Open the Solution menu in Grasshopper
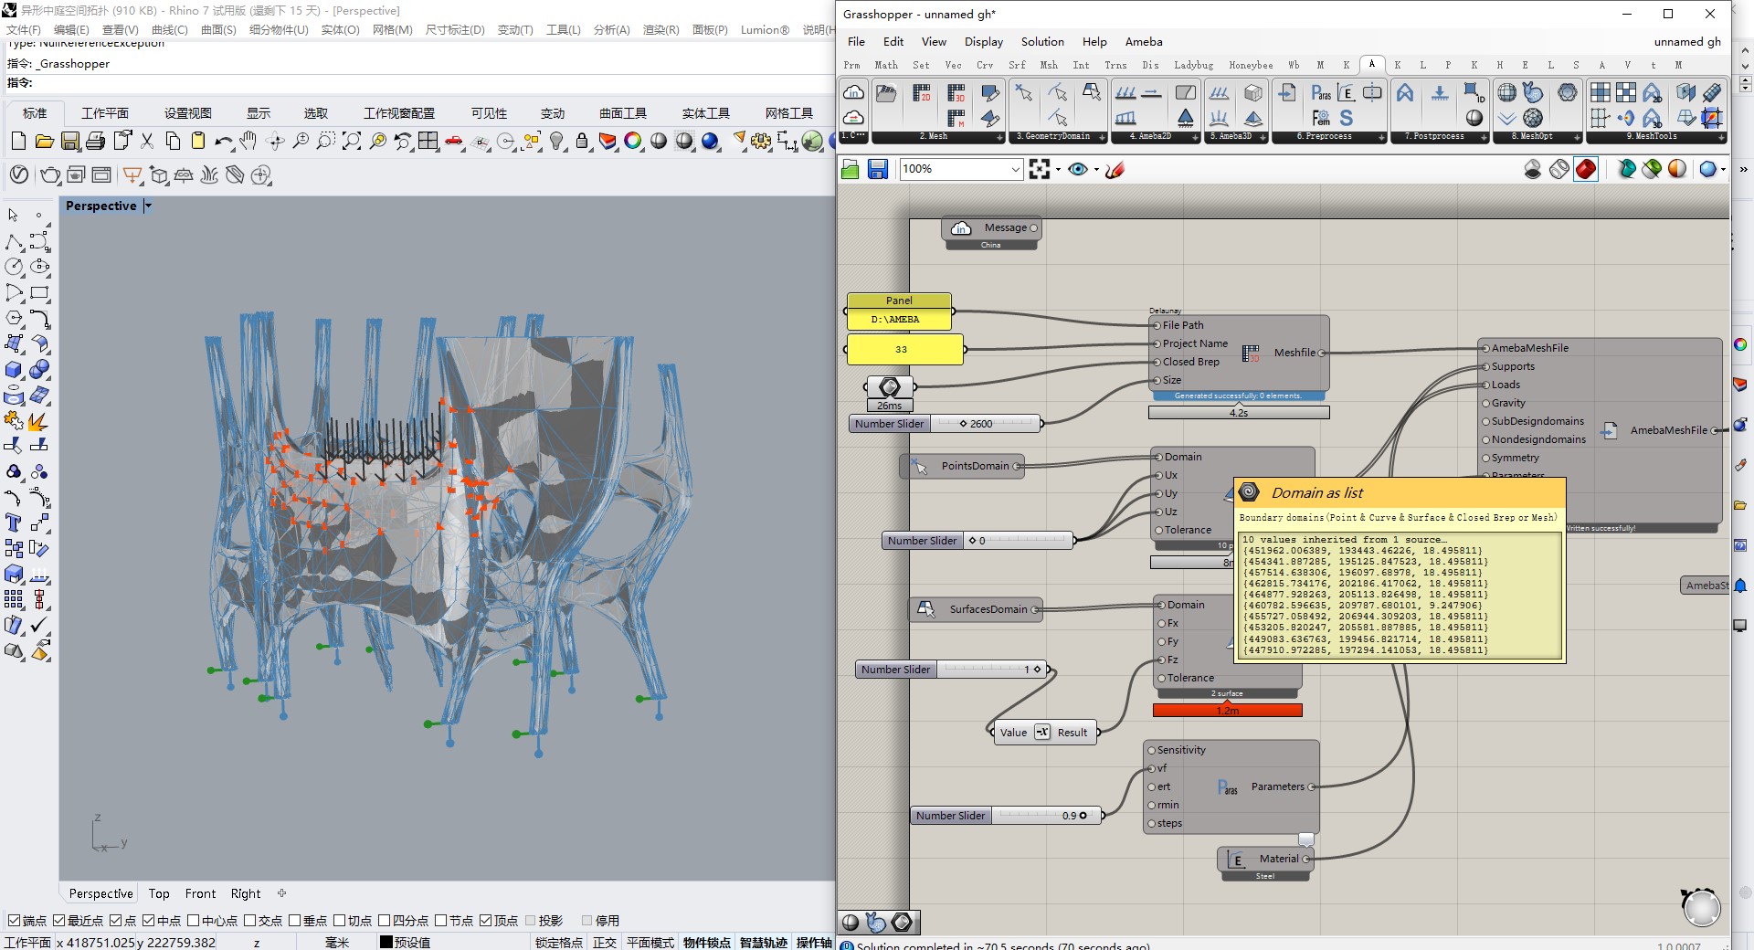This screenshot has width=1754, height=950. coord(1042,42)
